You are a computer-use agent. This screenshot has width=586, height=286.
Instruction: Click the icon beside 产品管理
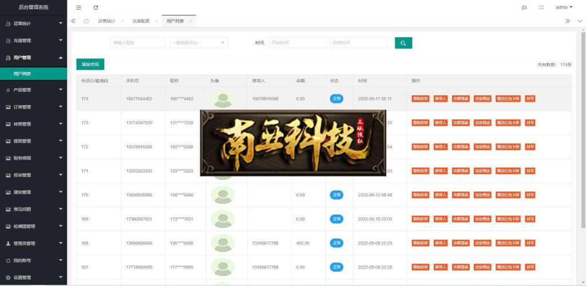8,90
